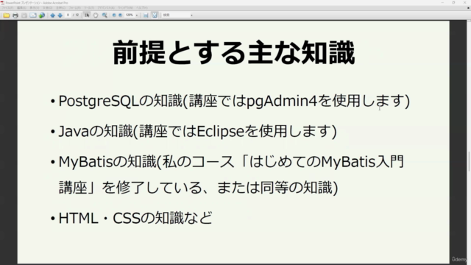This screenshot has height=265, width=471.
Task: Open the フォーム menu
Action: click(x=74, y=8)
